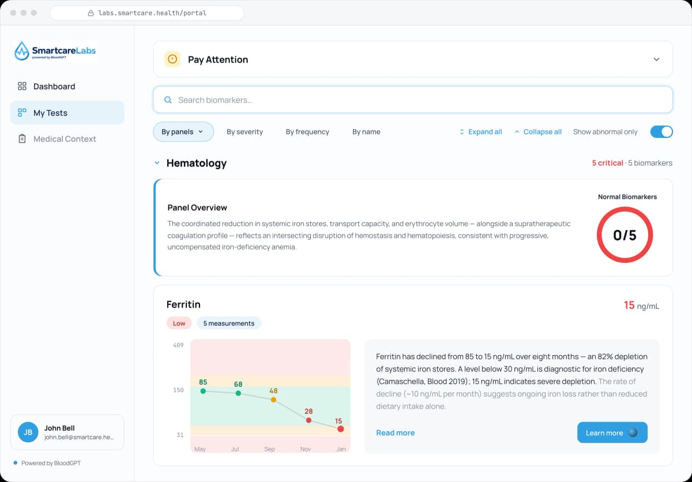The height and width of the screenshot is (482, 692).
Task: Click the 15 ng/mL value
Action: [641, 306]
